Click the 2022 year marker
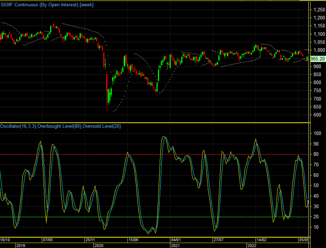The width and height of the screenshot is (326, 248). click(252, 246)
